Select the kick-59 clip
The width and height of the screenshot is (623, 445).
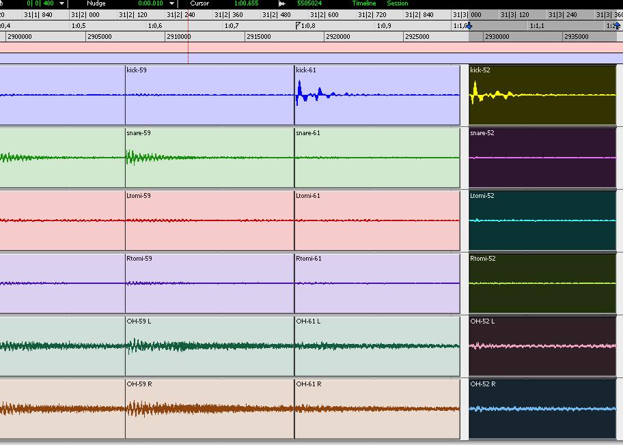coord(210,96)
